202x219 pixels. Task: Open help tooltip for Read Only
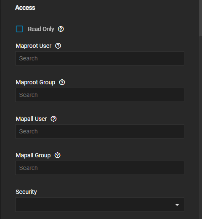click(61, 29)
